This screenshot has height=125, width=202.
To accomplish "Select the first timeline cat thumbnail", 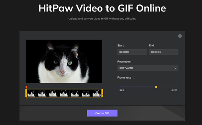I will tap(31, 93).
